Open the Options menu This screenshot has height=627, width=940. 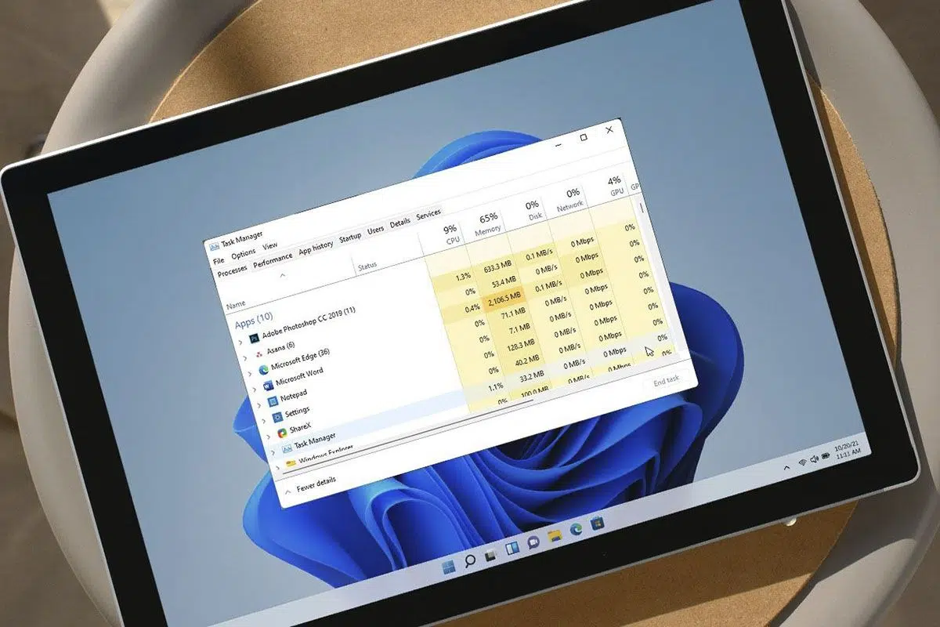point(243,254)
